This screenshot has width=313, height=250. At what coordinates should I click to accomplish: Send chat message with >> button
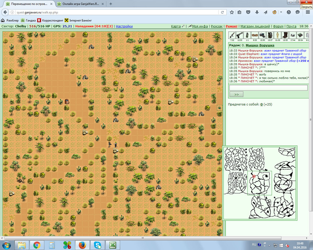click(236, 94)
